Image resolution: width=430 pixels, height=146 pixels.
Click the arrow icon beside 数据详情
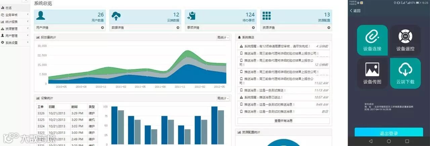tap(178, 28)
